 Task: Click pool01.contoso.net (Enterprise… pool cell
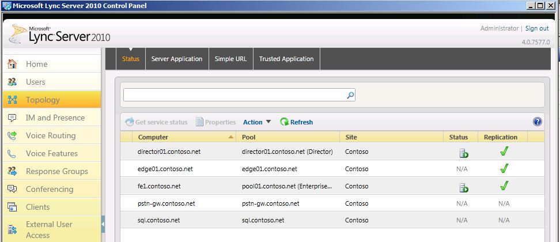[287, 186]
